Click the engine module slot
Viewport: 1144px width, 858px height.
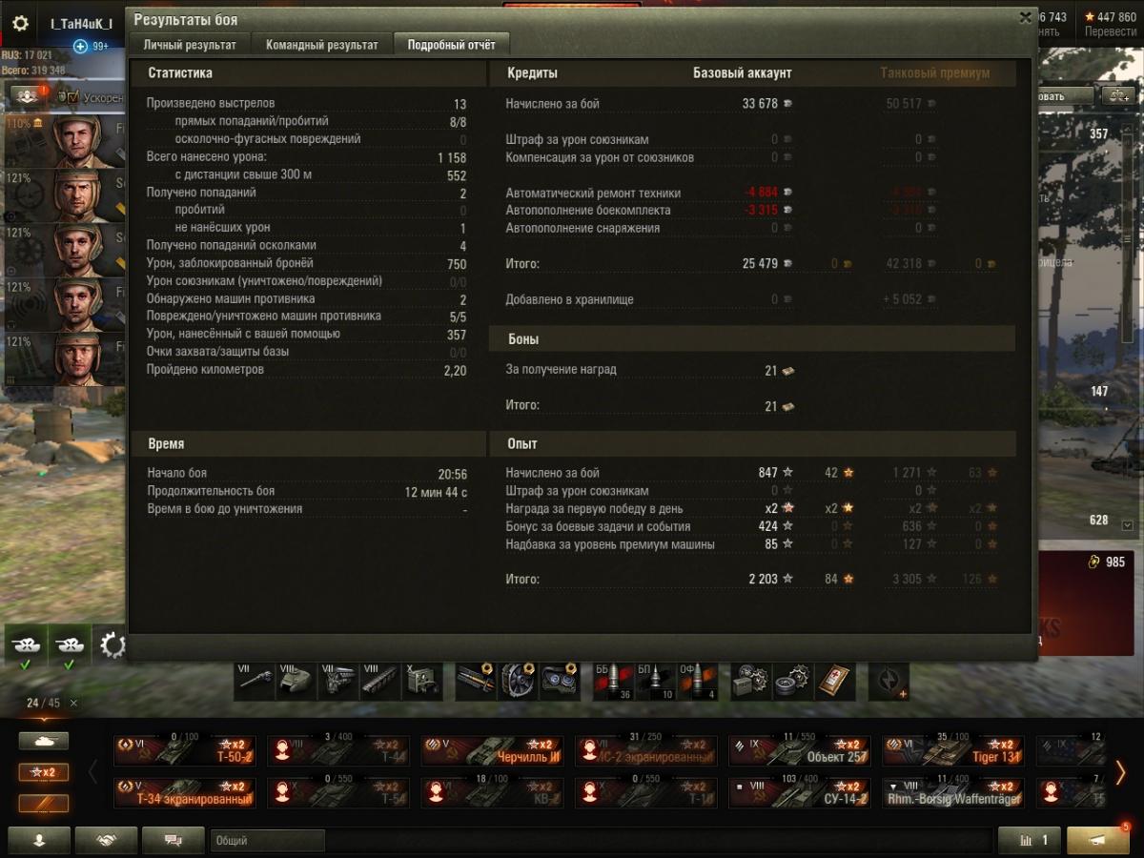337,682
